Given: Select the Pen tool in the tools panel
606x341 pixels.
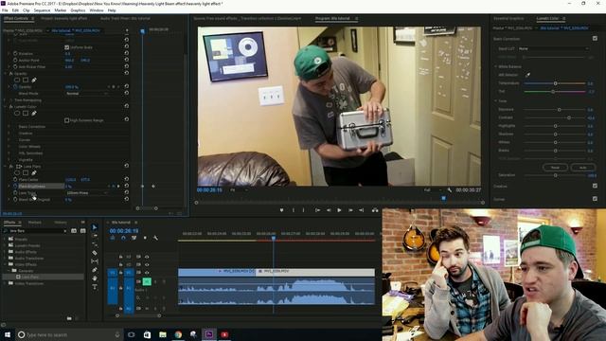Looking at the screenshot, I should (95, 270).
